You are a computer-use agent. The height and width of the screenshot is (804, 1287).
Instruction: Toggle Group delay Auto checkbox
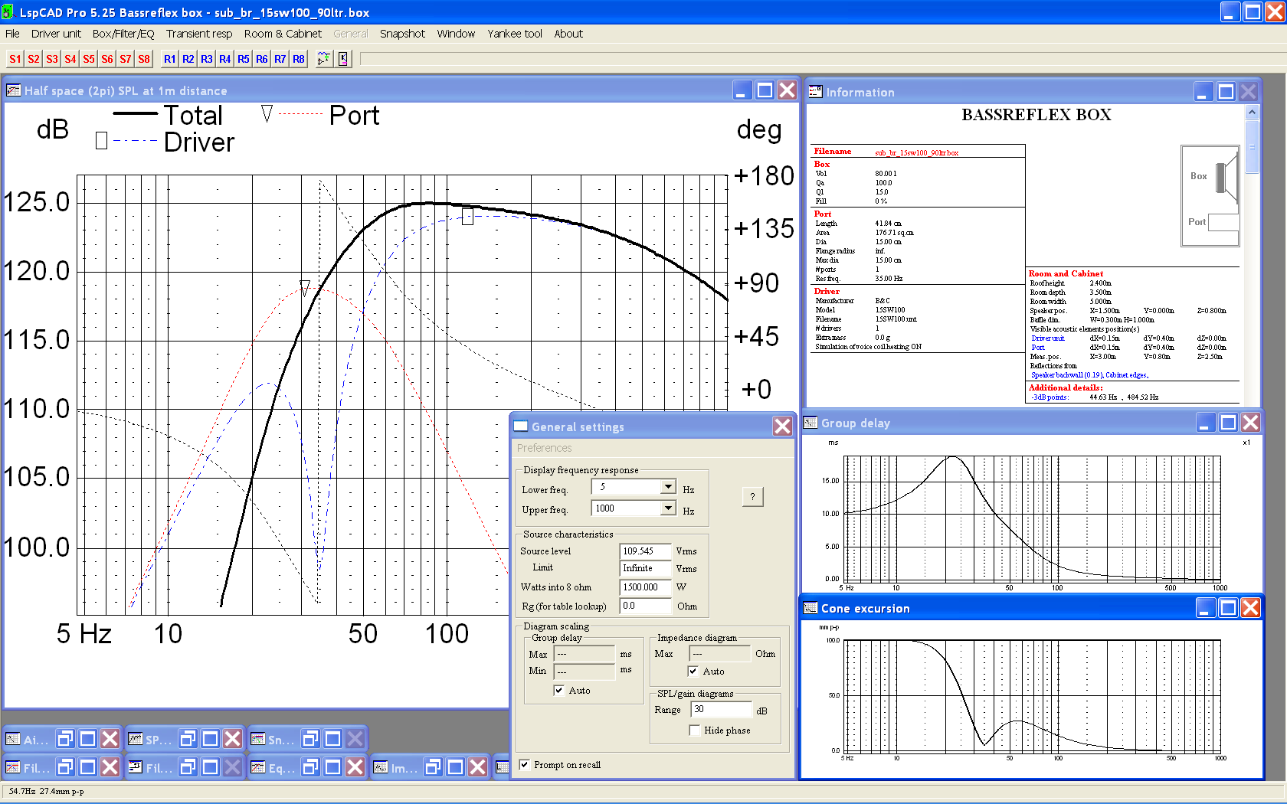click(x=558, y=691)
